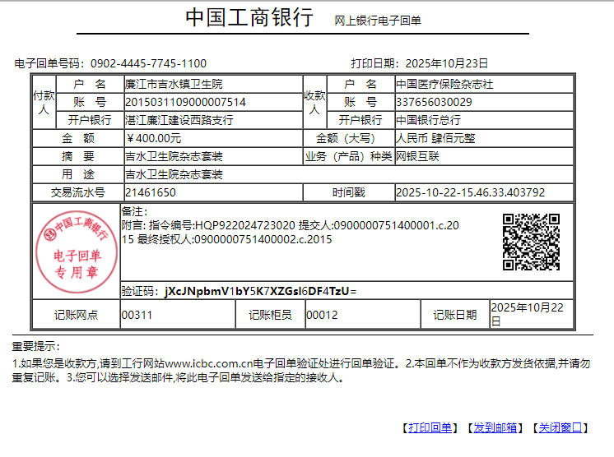Image resolution: width=614 pixels, height=457 pixels.
Task: Click the amount ￥400.00元 cell
Action: pos(154,138)
